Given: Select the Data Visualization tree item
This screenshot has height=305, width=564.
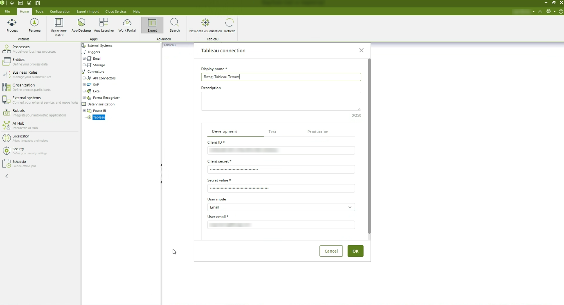Looking at the screenshot, I should 101,104.
